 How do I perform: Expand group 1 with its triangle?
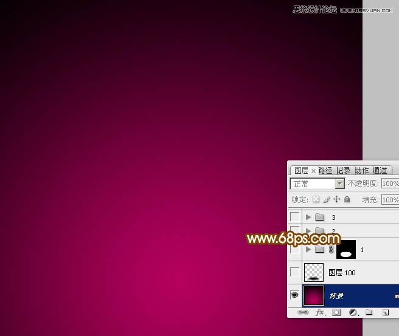[x=308, y=249]
